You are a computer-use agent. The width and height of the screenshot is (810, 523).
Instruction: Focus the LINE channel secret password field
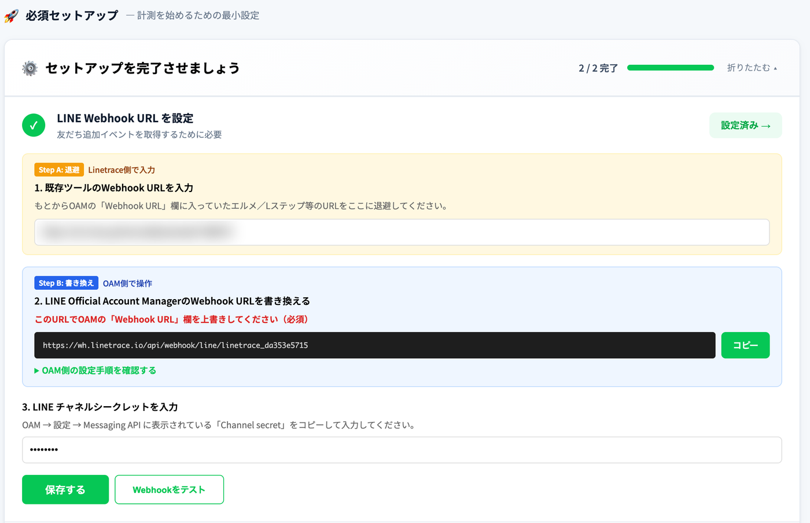coord(402,450)
